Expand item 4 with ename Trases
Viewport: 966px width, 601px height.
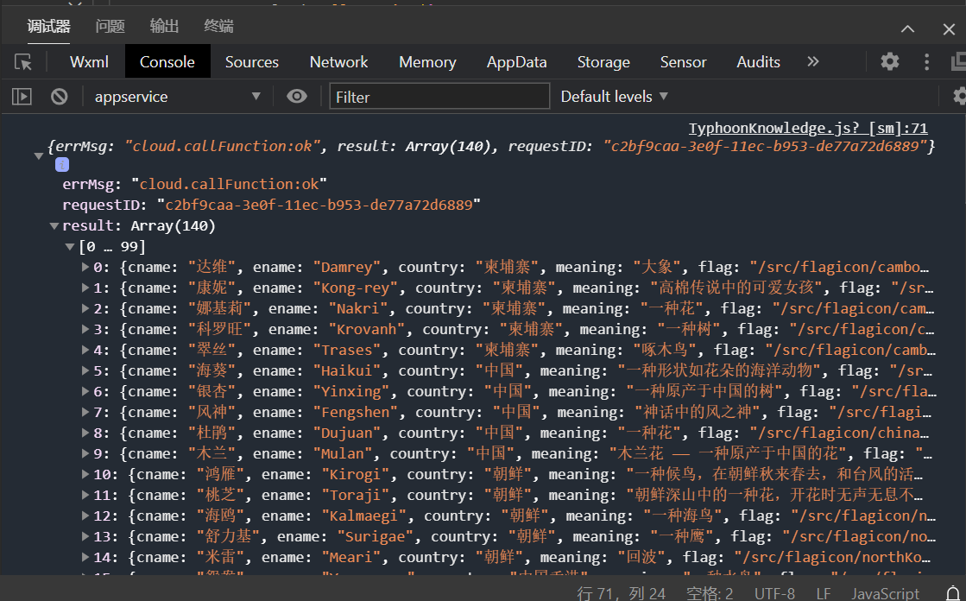coord(85,350)
